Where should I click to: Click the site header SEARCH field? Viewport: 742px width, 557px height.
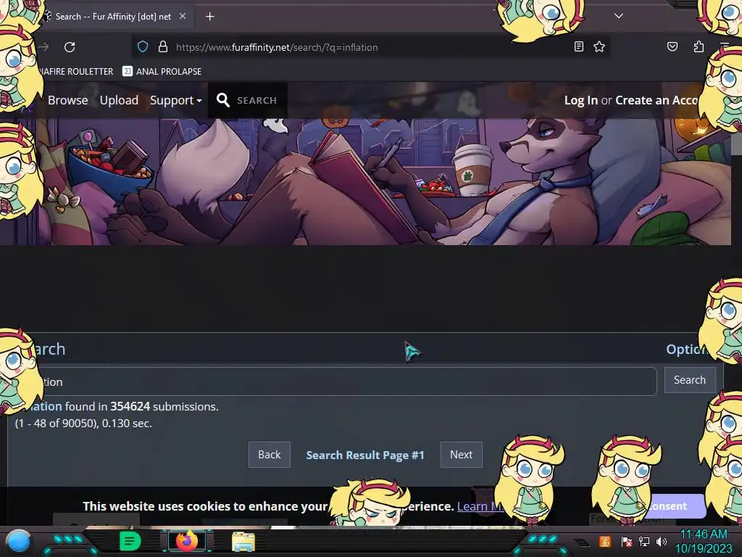pos(257,100)
